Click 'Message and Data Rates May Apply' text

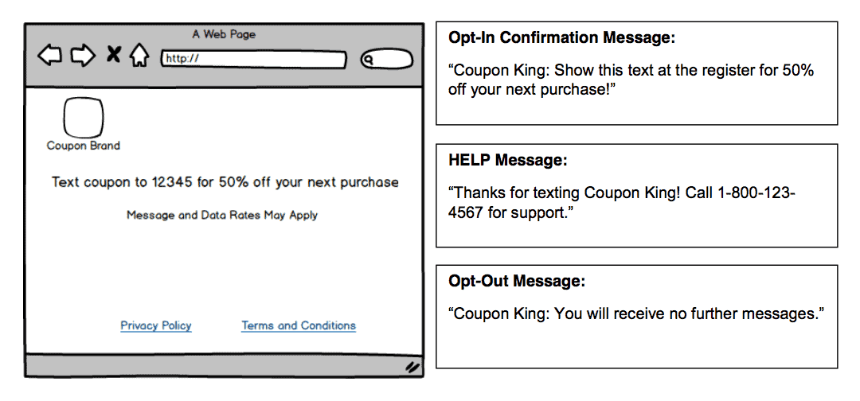(x=222, y=216)
